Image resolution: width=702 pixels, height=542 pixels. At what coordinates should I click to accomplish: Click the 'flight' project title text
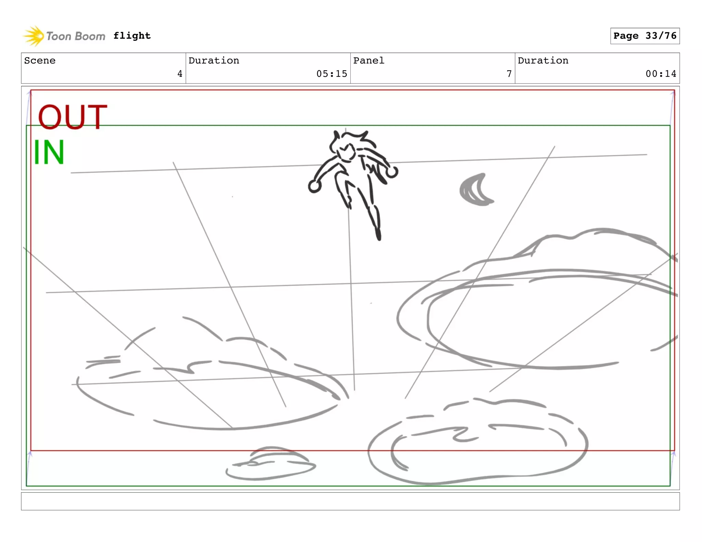132,36
